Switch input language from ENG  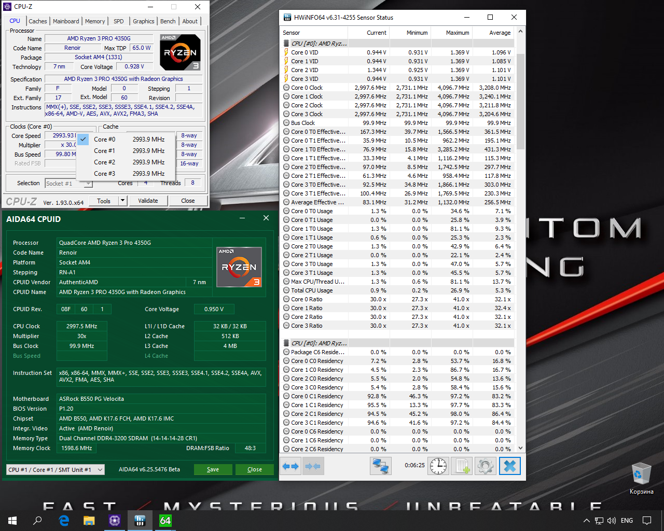click(x=627, y=521)
